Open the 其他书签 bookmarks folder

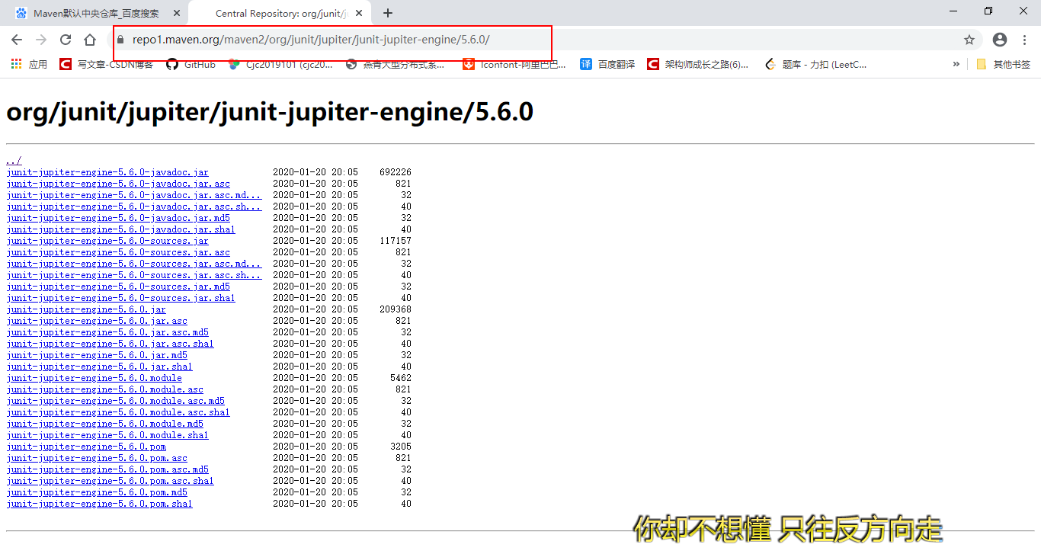coord(1003,65)
